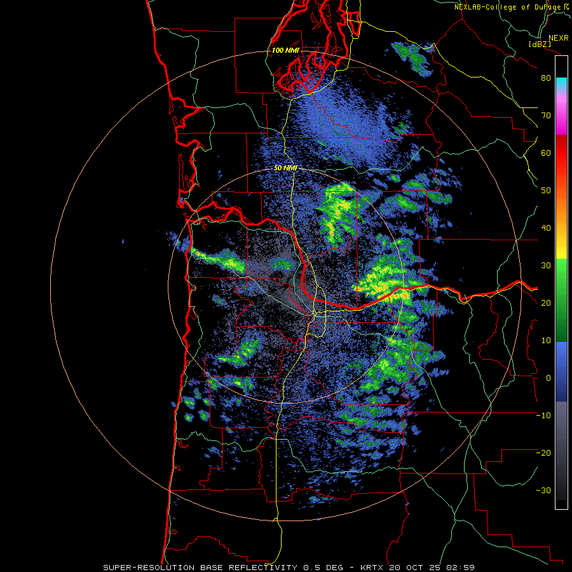Click the 60 dBZ scale value
The image size is (572, 572).
pyautogui.click(x=546, y=153)
